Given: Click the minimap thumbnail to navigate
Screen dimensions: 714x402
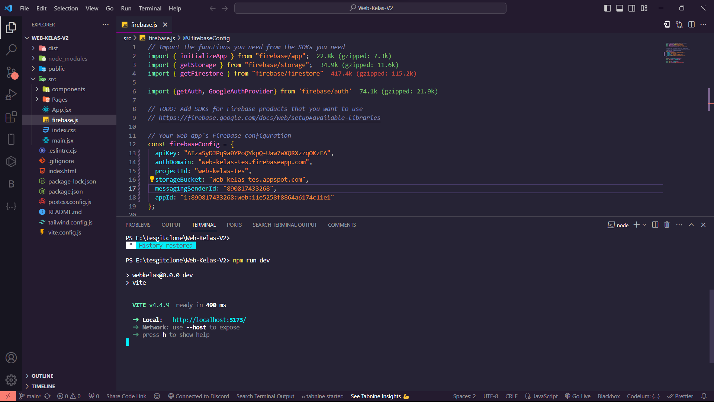Looking at the screenshot, I should click(677, 52).
